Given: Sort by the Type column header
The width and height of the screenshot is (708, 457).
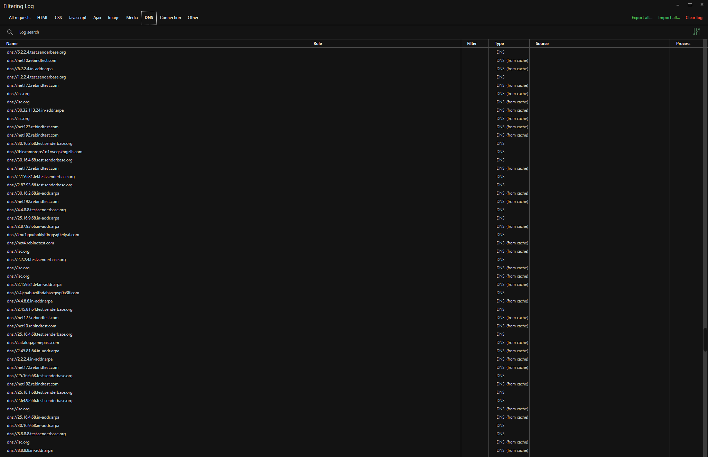Looking at the screenshot, I should click(499, 44).
